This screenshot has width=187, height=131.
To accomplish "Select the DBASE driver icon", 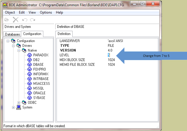I will coord(30,64).
